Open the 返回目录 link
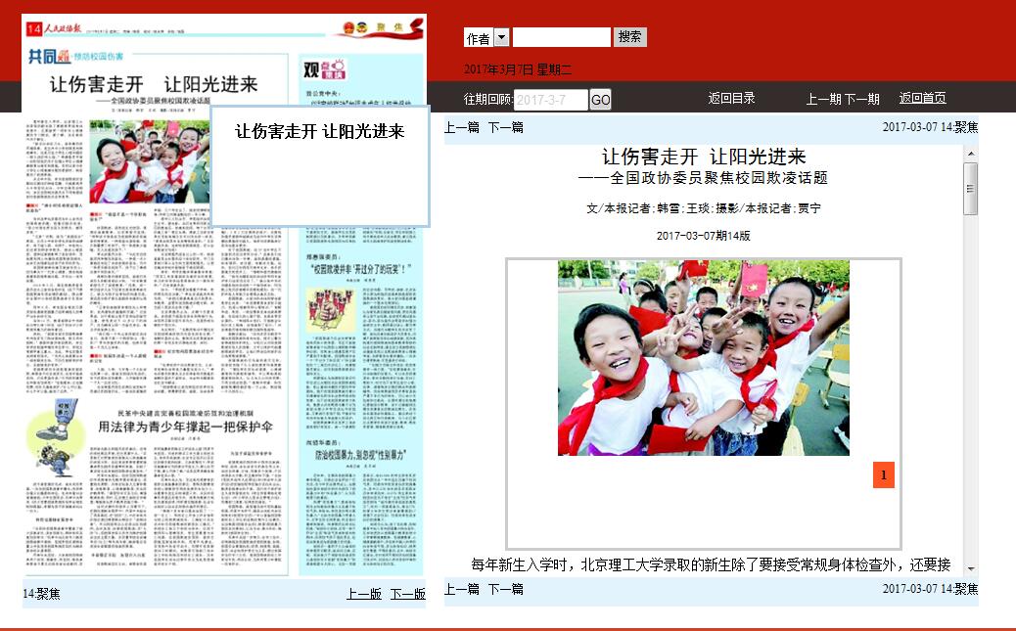1016x631 pixels. [x=731, y=99]
